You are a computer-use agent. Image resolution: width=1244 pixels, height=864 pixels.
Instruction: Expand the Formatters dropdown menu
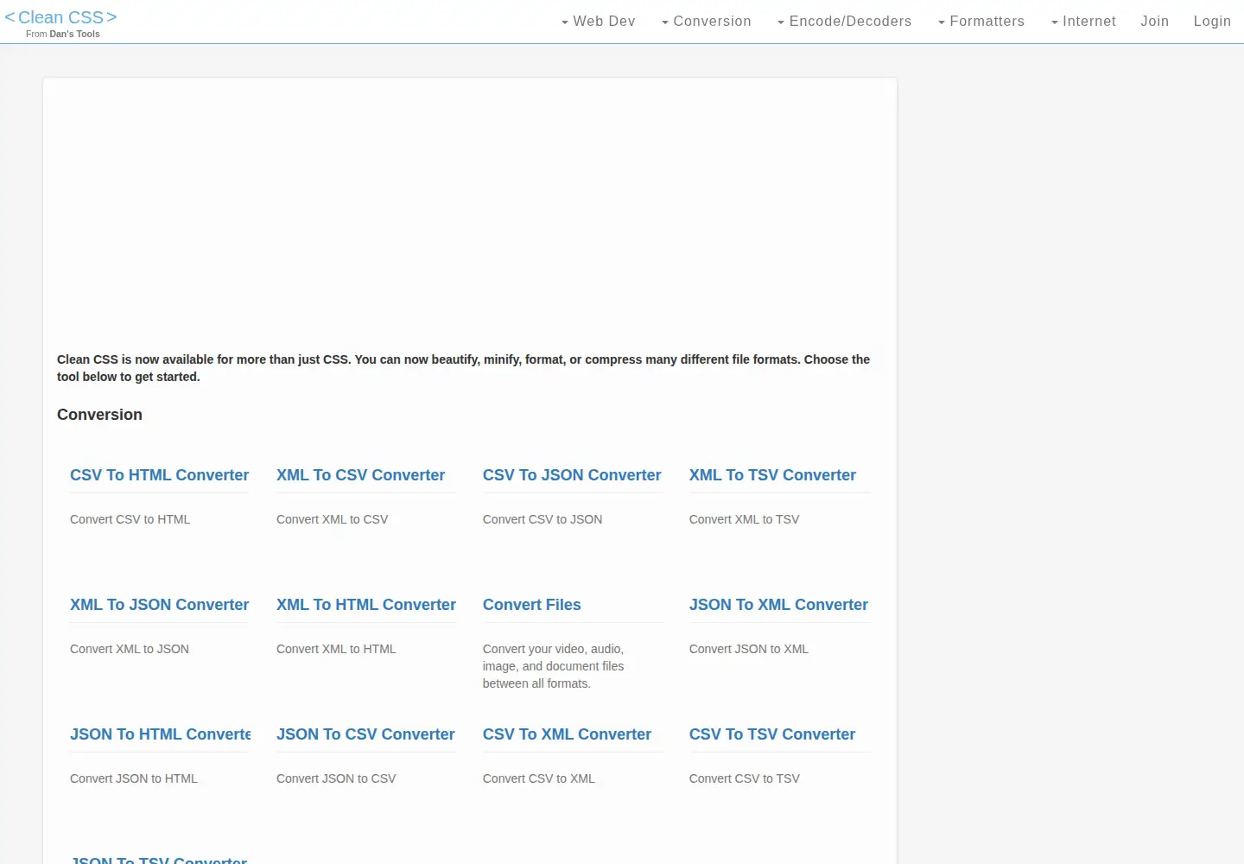click(x=981, y=22)
